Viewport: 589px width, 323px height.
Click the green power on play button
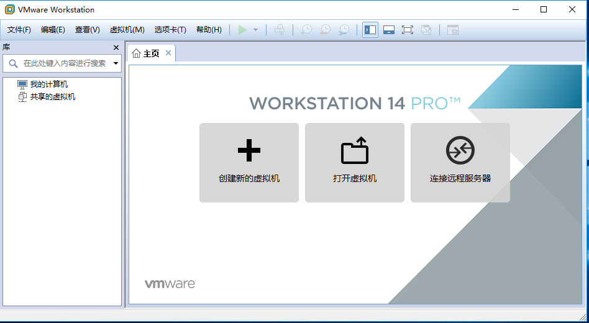point(243,30)
